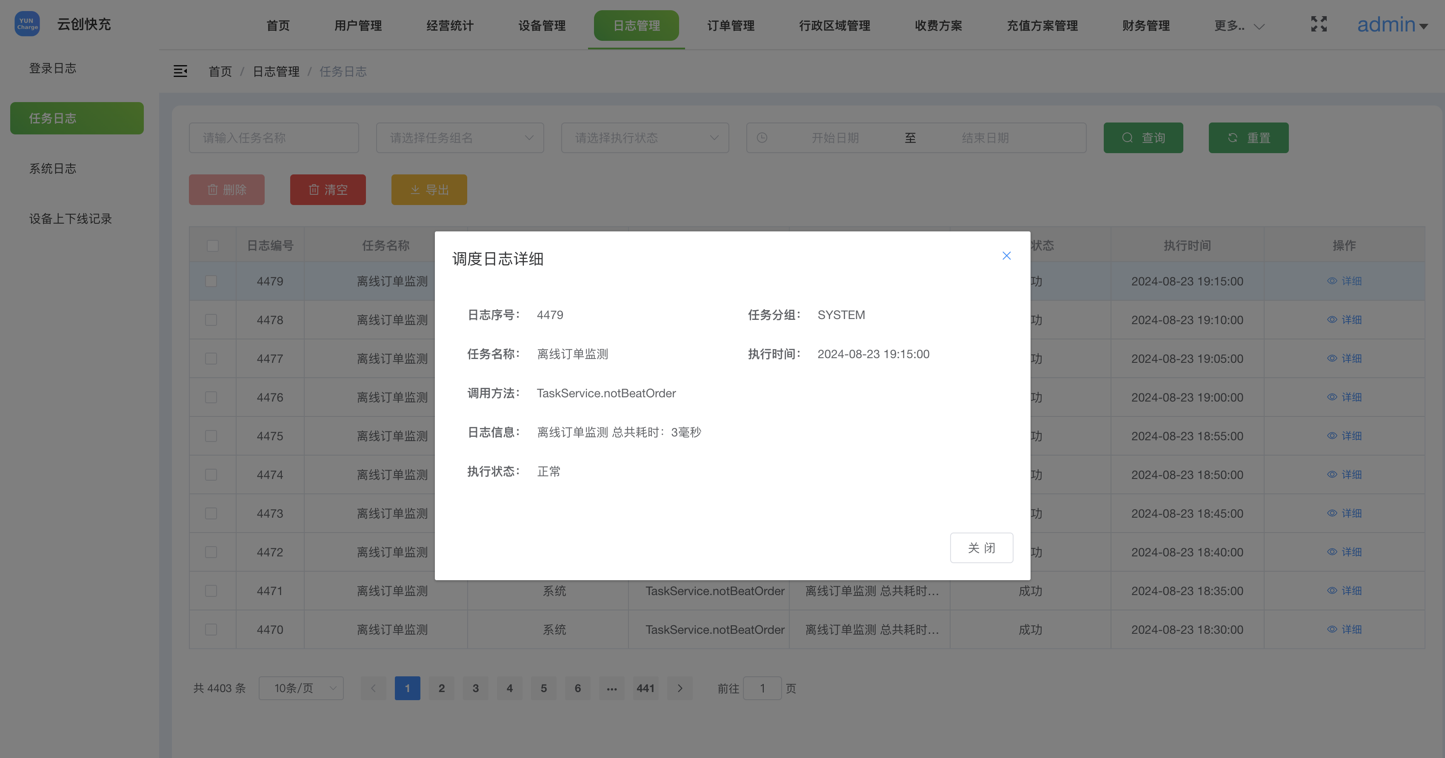This screenshot has height=758, width=1445.
Task: Open the 收费方案 navigation tab
Action: coord(939,26)
